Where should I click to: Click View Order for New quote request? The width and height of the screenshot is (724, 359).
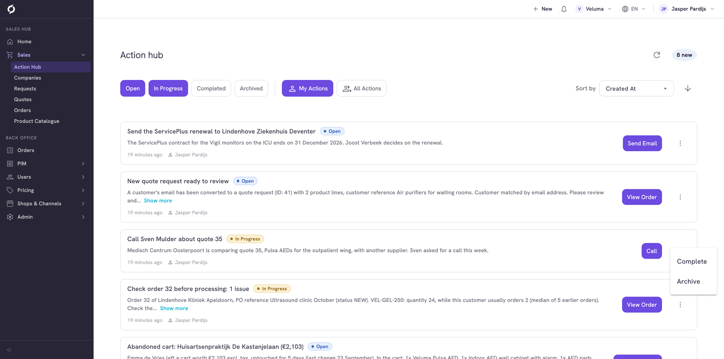pos(642,197)
